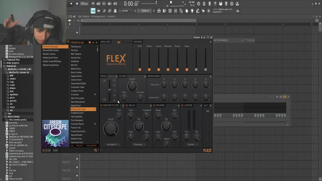Image resolution: width=322 pixels, height=181 pixels.
Task: Open the Presets menu in FLEX title bar
Action: (x=196, y=37)
